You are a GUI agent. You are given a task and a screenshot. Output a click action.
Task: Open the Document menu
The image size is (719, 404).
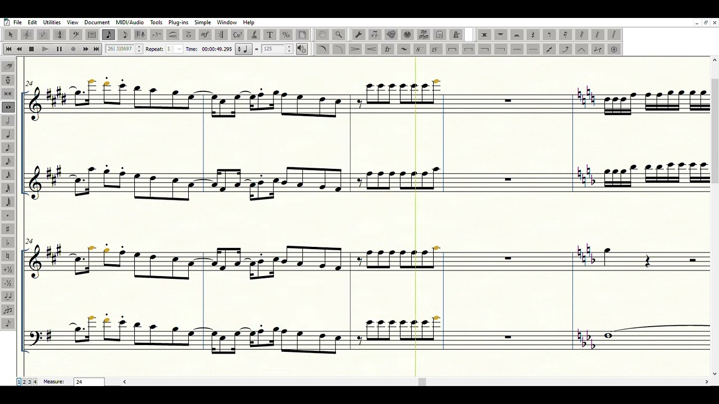click(x=97, y=22)
